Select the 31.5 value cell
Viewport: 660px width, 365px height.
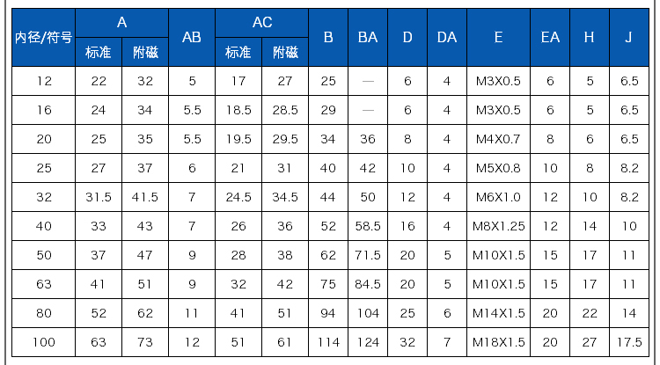point(98,197)
